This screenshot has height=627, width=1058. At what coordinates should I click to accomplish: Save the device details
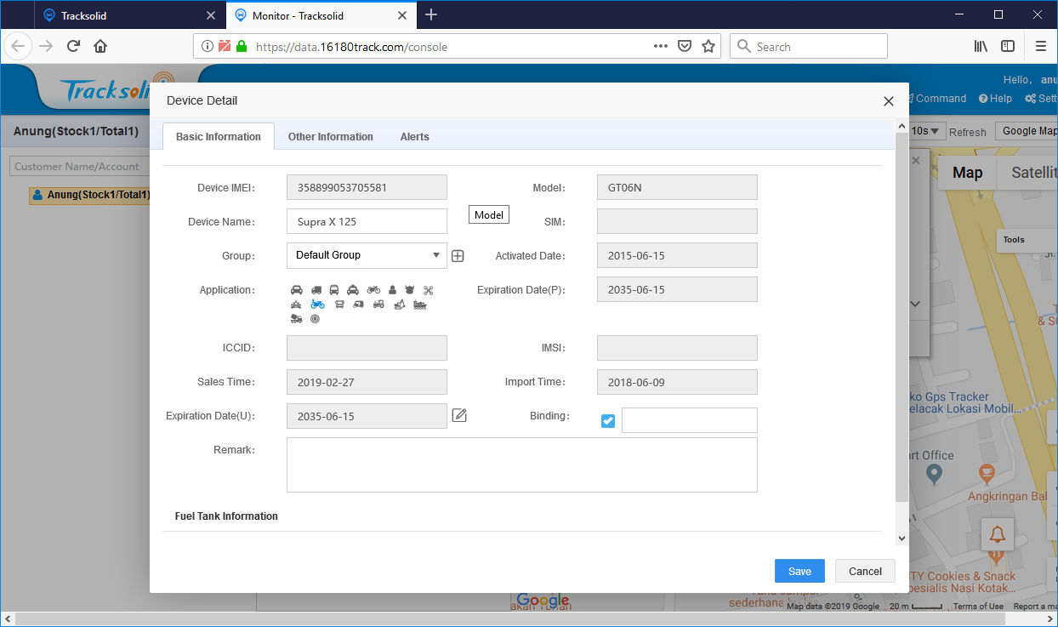[x=799, y=570]
